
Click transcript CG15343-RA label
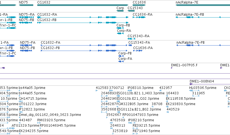[x=138, y=36]
